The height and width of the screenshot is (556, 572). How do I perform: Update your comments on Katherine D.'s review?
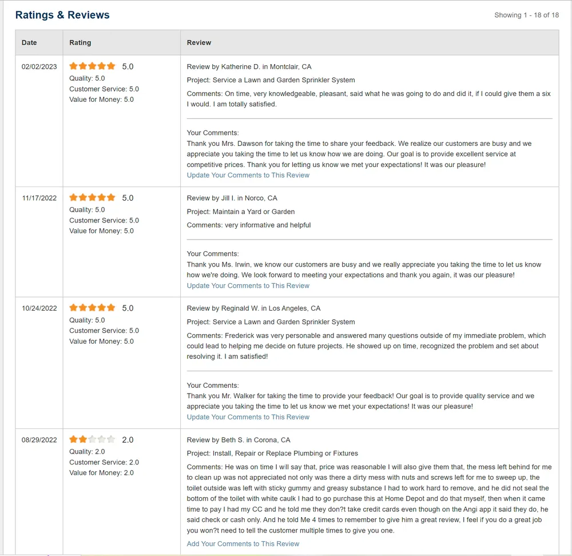248,175
